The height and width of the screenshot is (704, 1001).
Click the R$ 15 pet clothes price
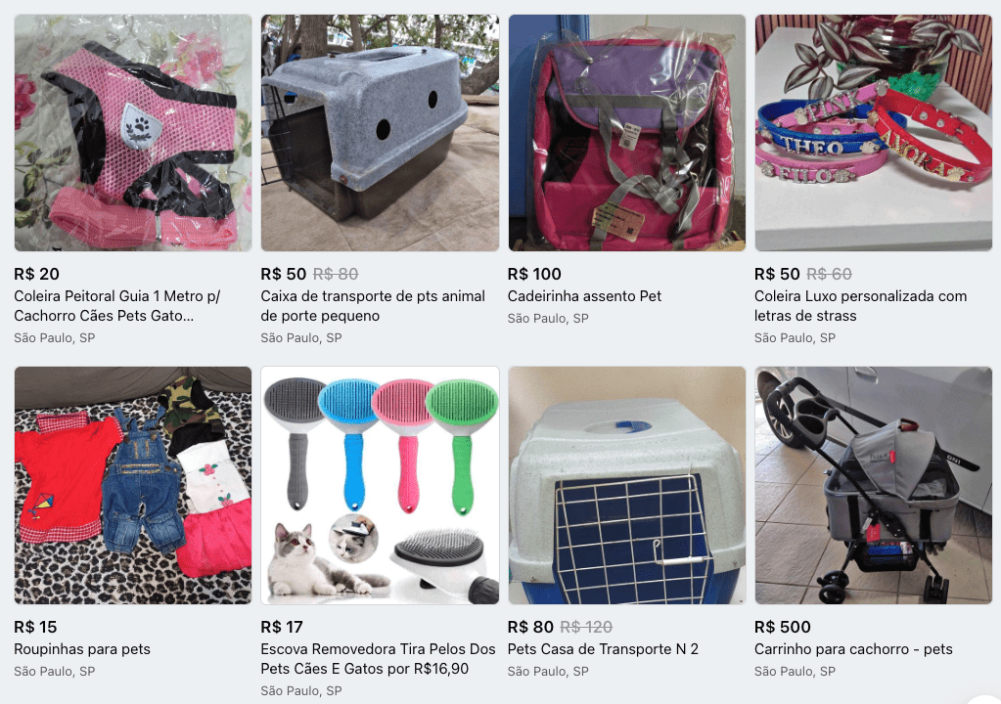point(36,627)
